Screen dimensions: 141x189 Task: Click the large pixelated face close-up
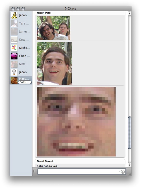click(x=76, y=122)
